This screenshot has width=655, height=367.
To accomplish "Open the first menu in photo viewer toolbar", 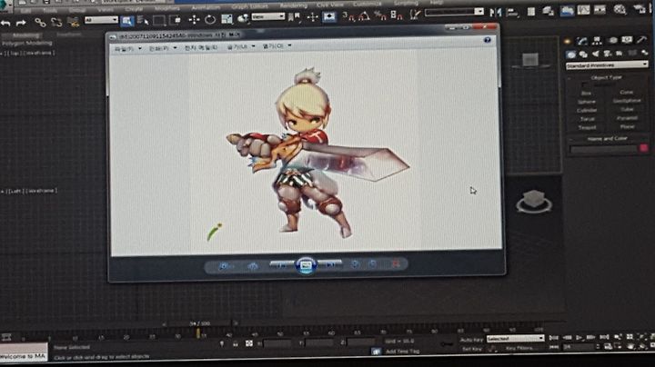I will (128, 49).
